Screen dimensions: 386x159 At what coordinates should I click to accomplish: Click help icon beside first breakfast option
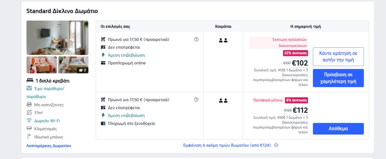click(x=196, y=39)
